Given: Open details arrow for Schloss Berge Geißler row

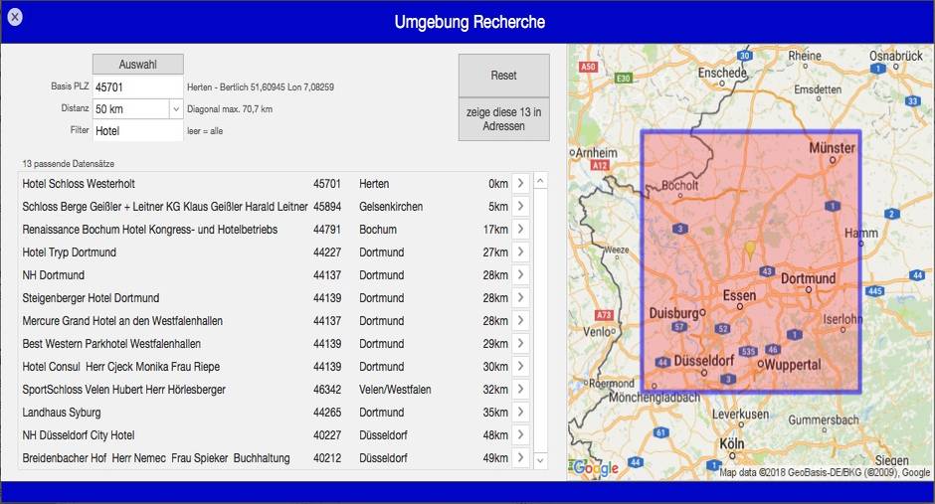Looking at the screenshot, I should (520, 206).
